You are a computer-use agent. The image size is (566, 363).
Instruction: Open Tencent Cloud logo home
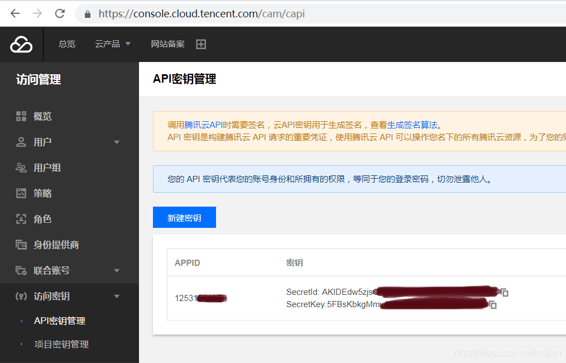(x=21, y=45)
